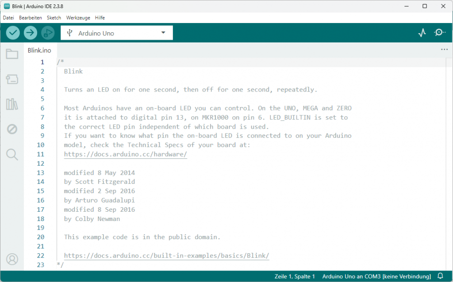Click the user account icon
This screenshot has width=453, height=282.
(12, 259)
